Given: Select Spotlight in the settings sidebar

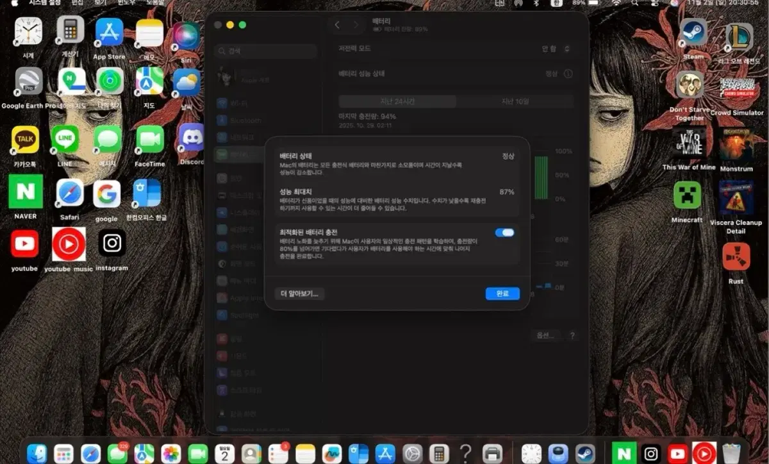Looking at the screenshot, I should coord(266,315).
